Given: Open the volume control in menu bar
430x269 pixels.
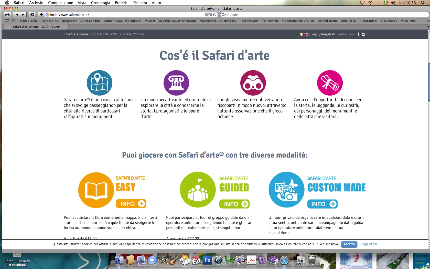Looking at the screenshot, I should point(393,3).
